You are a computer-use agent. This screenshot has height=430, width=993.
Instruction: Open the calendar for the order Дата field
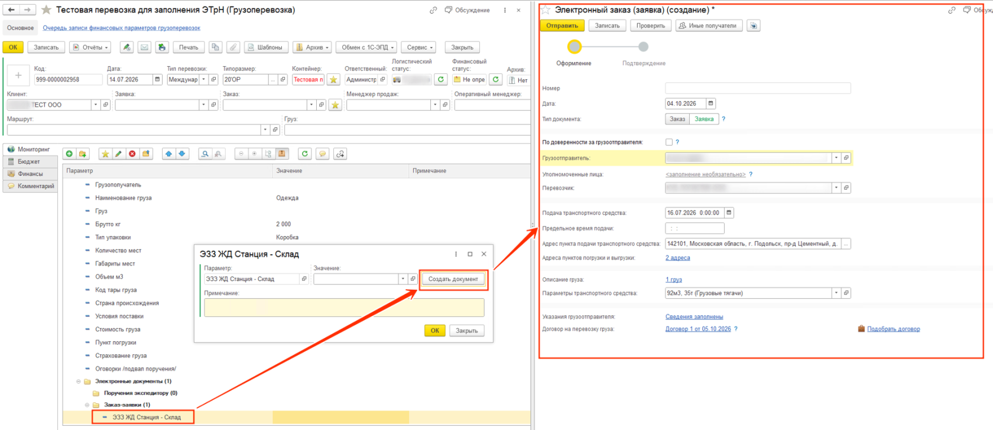711,104
